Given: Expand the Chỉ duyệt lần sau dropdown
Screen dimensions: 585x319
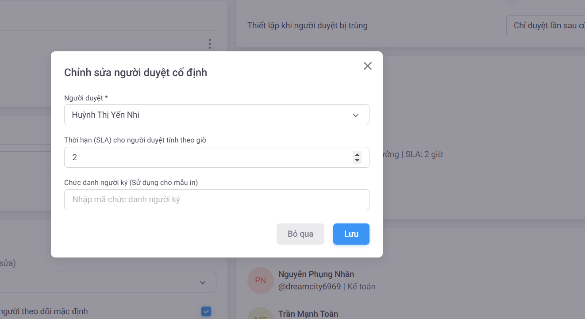Looking at the screenshot, I should (547, 26).
